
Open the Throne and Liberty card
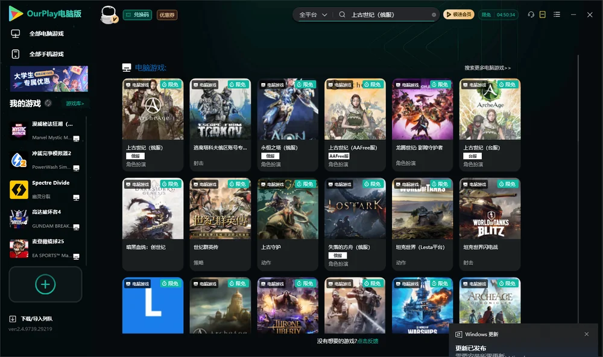tap(288, 306)
